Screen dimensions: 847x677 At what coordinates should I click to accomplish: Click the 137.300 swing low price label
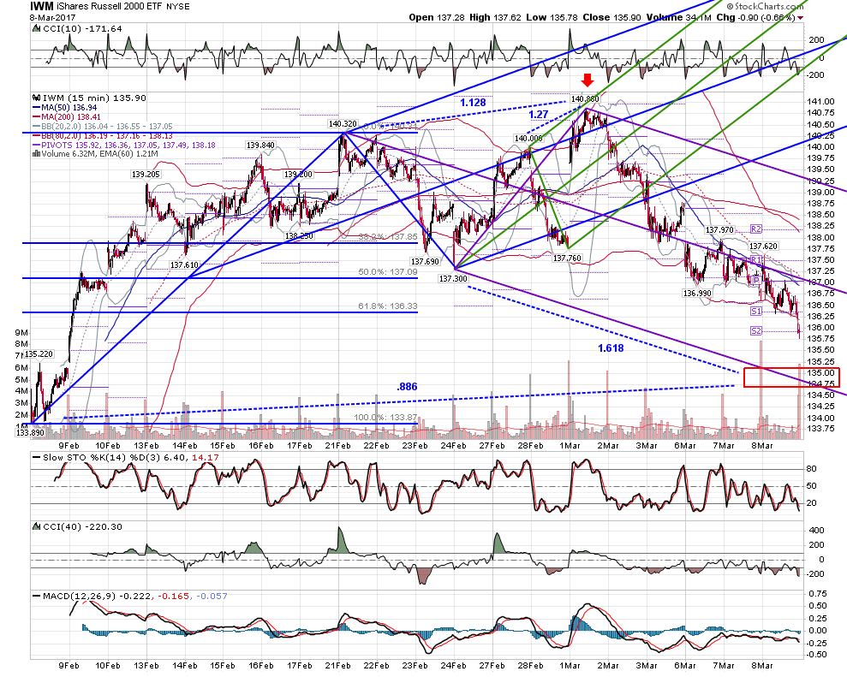click(453, 278)
